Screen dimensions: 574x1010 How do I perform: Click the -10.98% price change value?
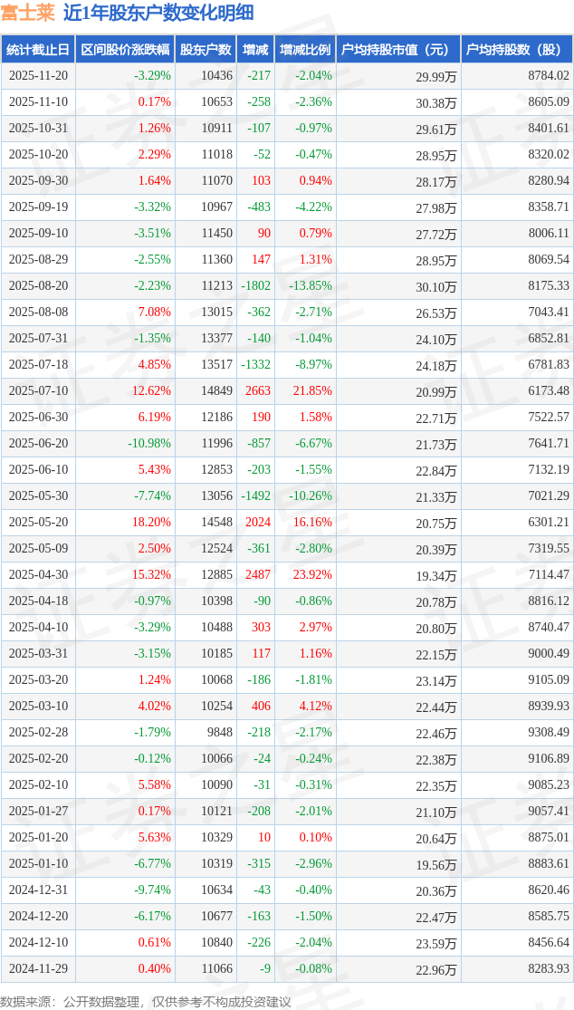coord(148,444)
